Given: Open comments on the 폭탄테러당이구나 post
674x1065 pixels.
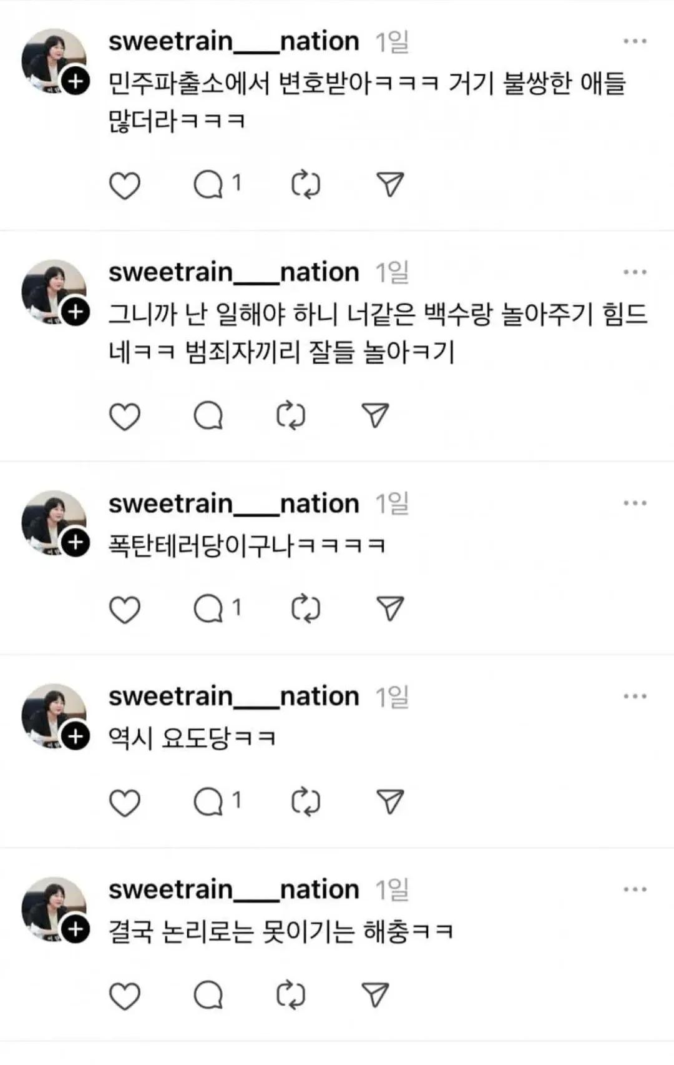Looking at the screenshot, I should pyautogui.click(x=208, y=610).
